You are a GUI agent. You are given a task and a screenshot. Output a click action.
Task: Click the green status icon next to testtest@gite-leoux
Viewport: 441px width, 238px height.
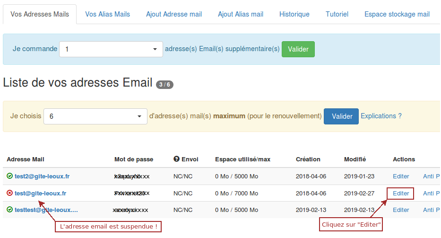(9, 210)
